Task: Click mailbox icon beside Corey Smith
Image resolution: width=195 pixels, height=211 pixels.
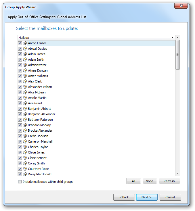Action: (x=25, y=163)
